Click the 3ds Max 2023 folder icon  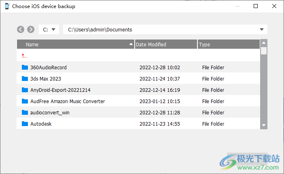click(x=25, y=79)
